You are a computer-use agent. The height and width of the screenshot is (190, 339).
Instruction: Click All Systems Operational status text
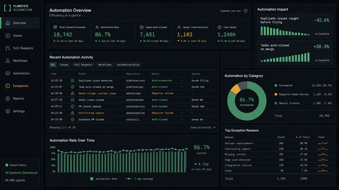click(21, 173)
